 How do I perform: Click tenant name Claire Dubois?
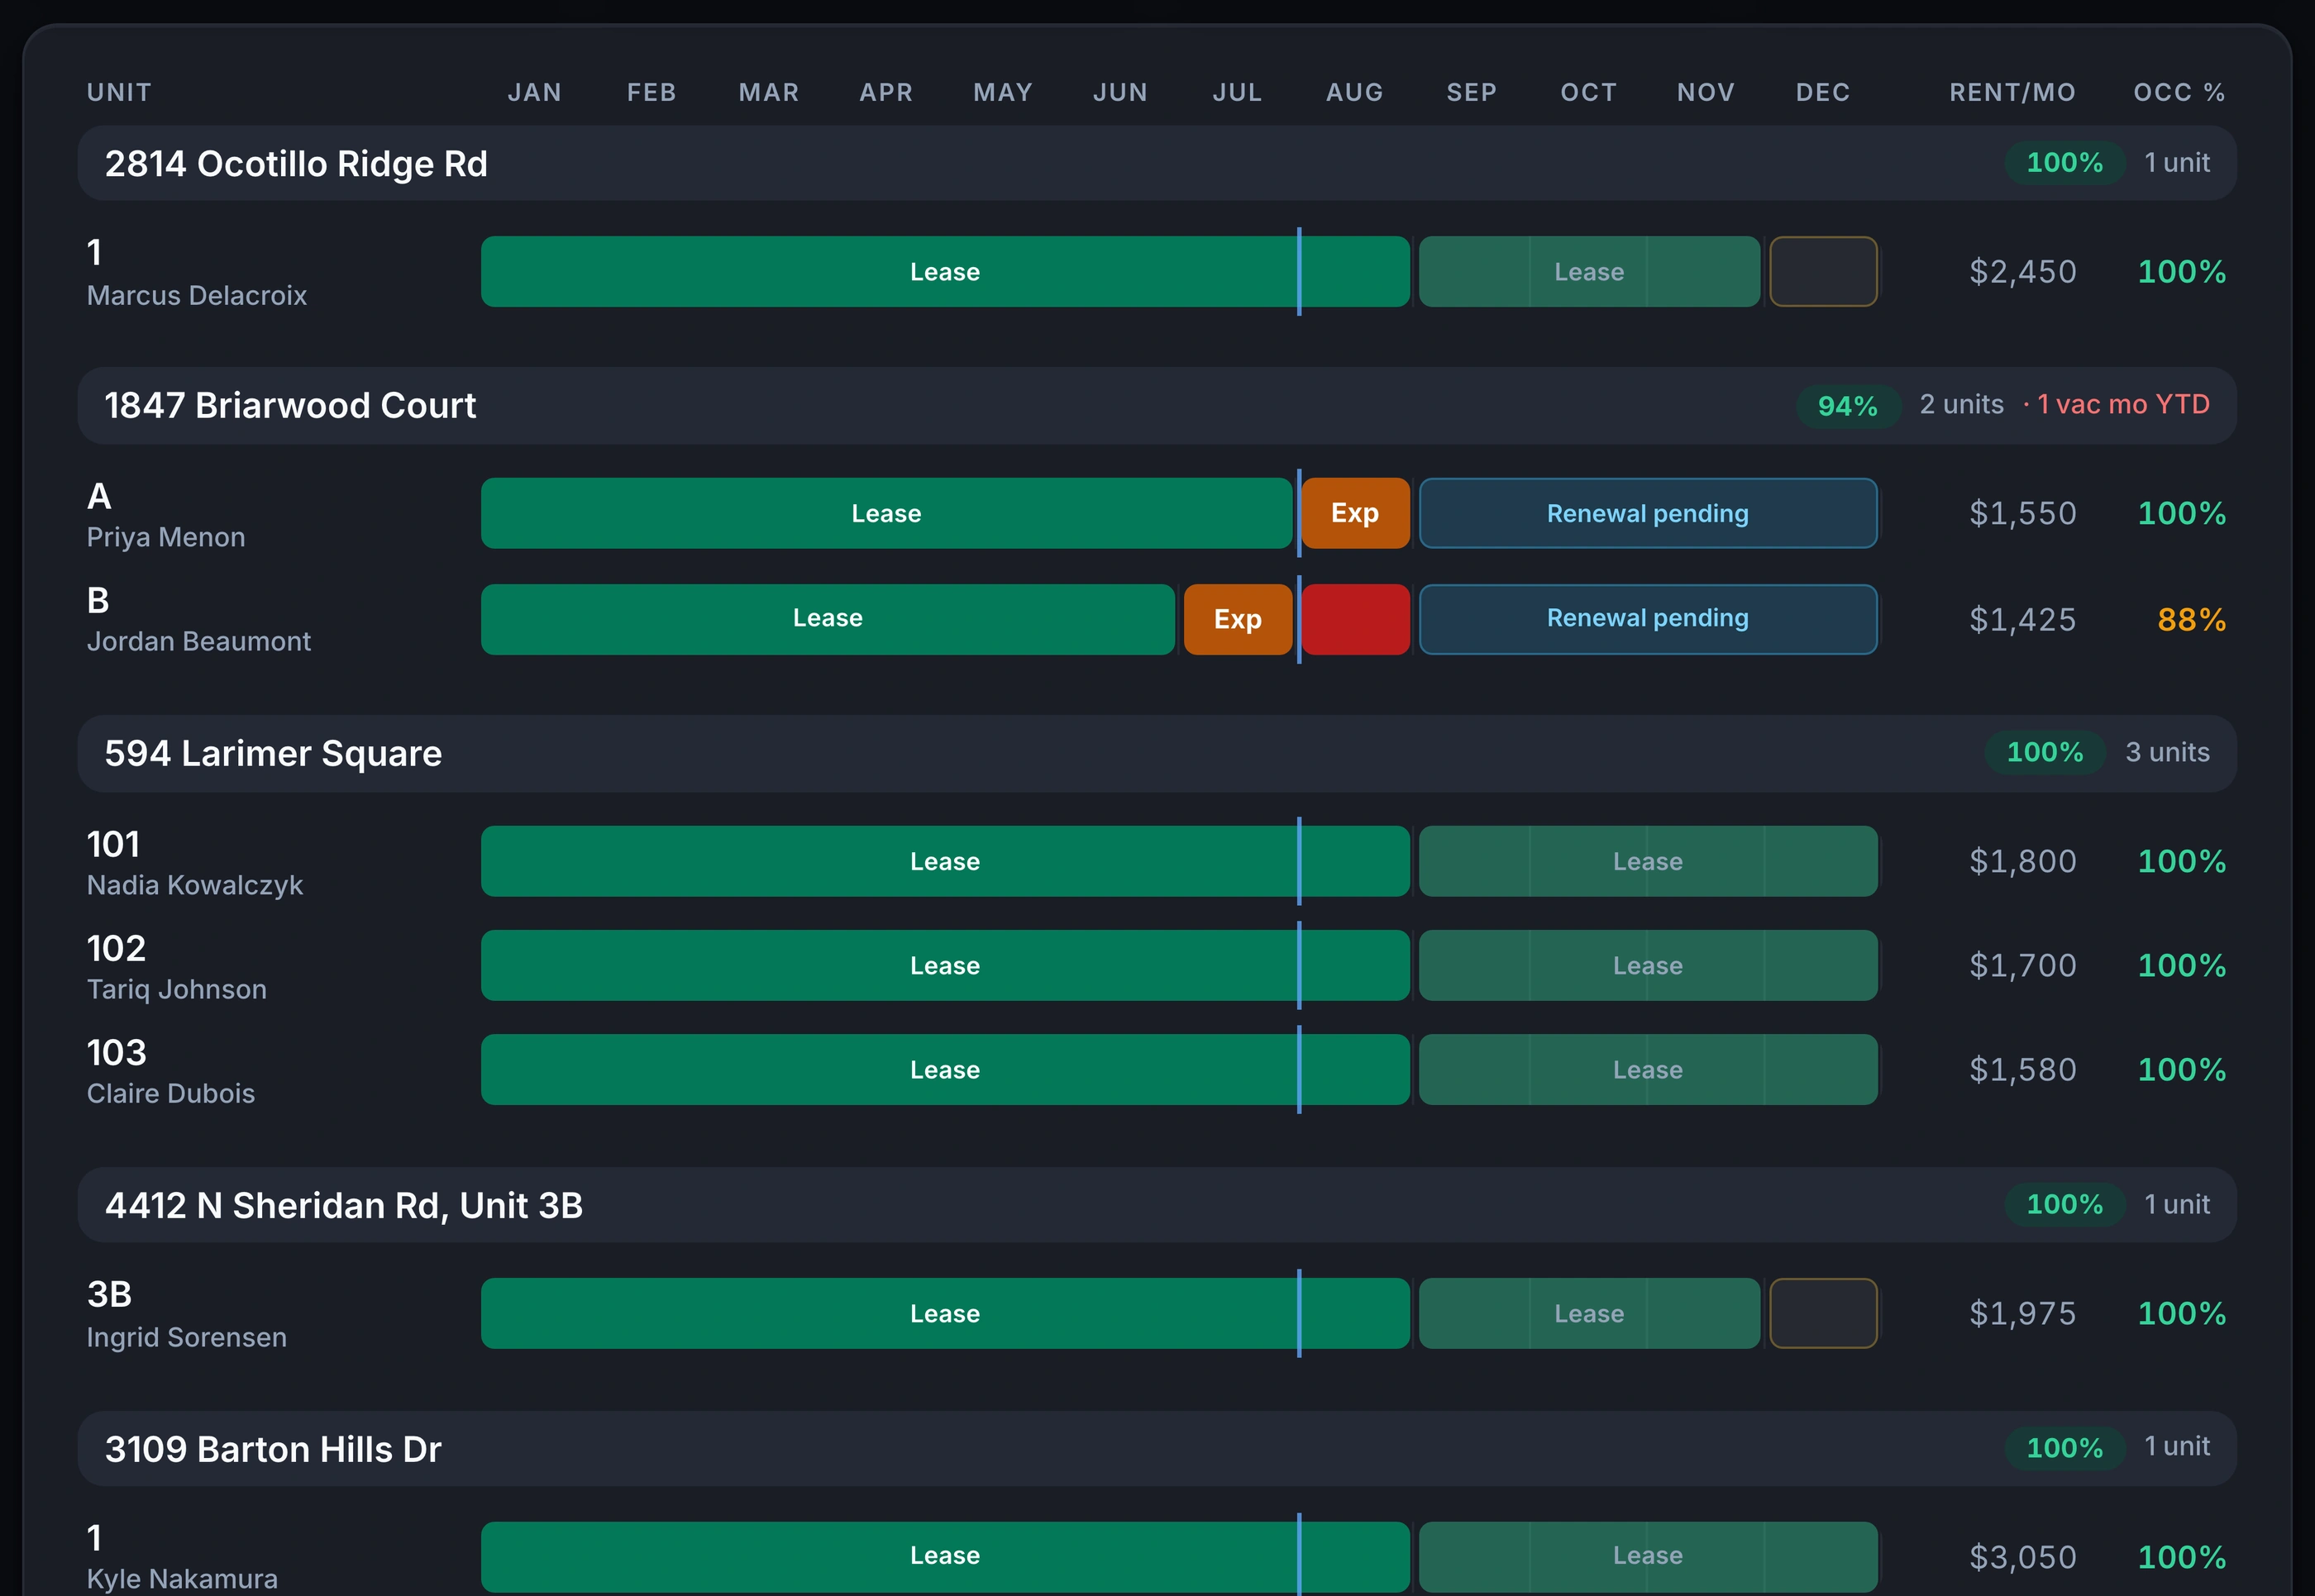(171, 1093)
